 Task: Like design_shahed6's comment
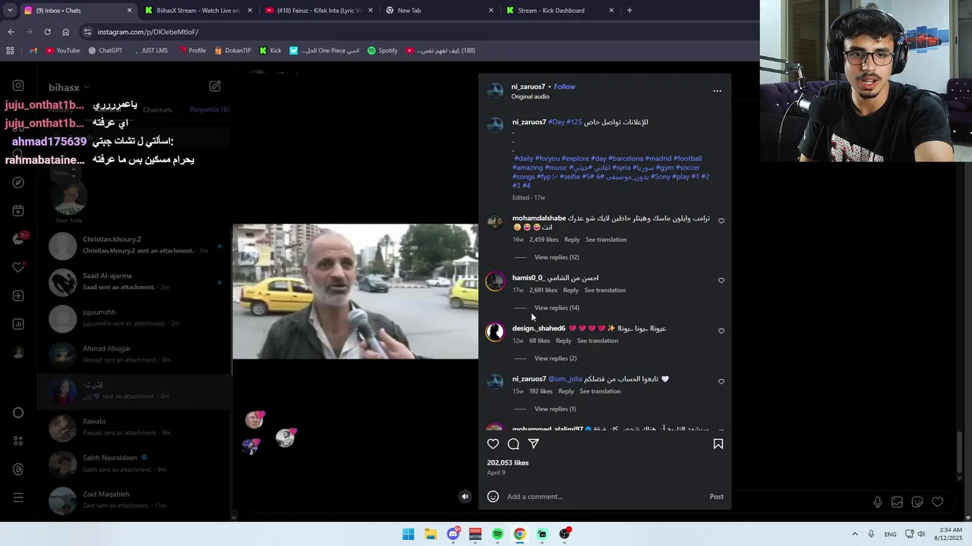pyautogui.click(x=721, y=331)
